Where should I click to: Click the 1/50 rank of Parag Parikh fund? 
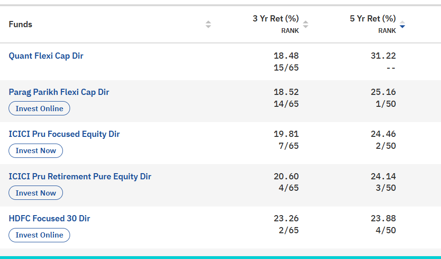click(386, 104)
